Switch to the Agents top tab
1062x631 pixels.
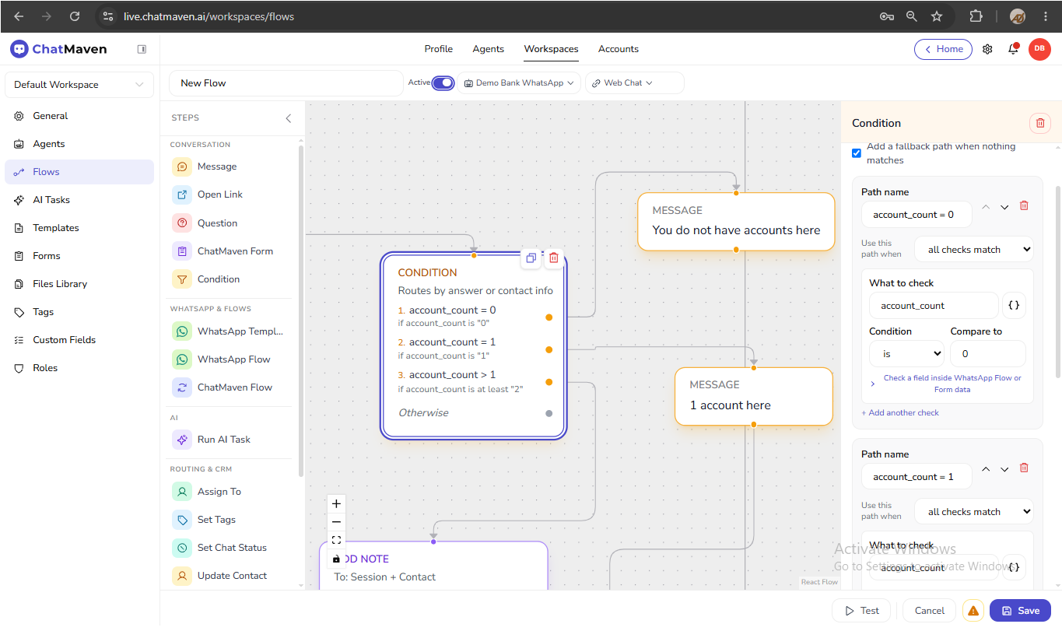coord(489,49)
